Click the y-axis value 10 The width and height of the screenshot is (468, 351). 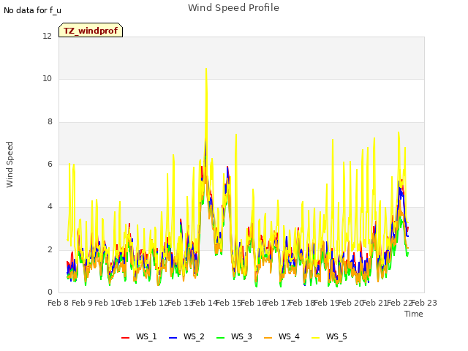pyautogui.click(x=47, y=79)
